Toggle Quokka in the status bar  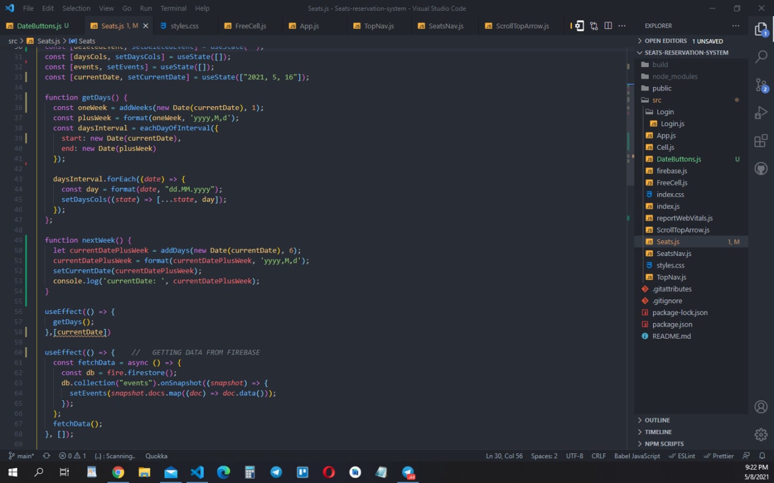click(x=156, y=456)
